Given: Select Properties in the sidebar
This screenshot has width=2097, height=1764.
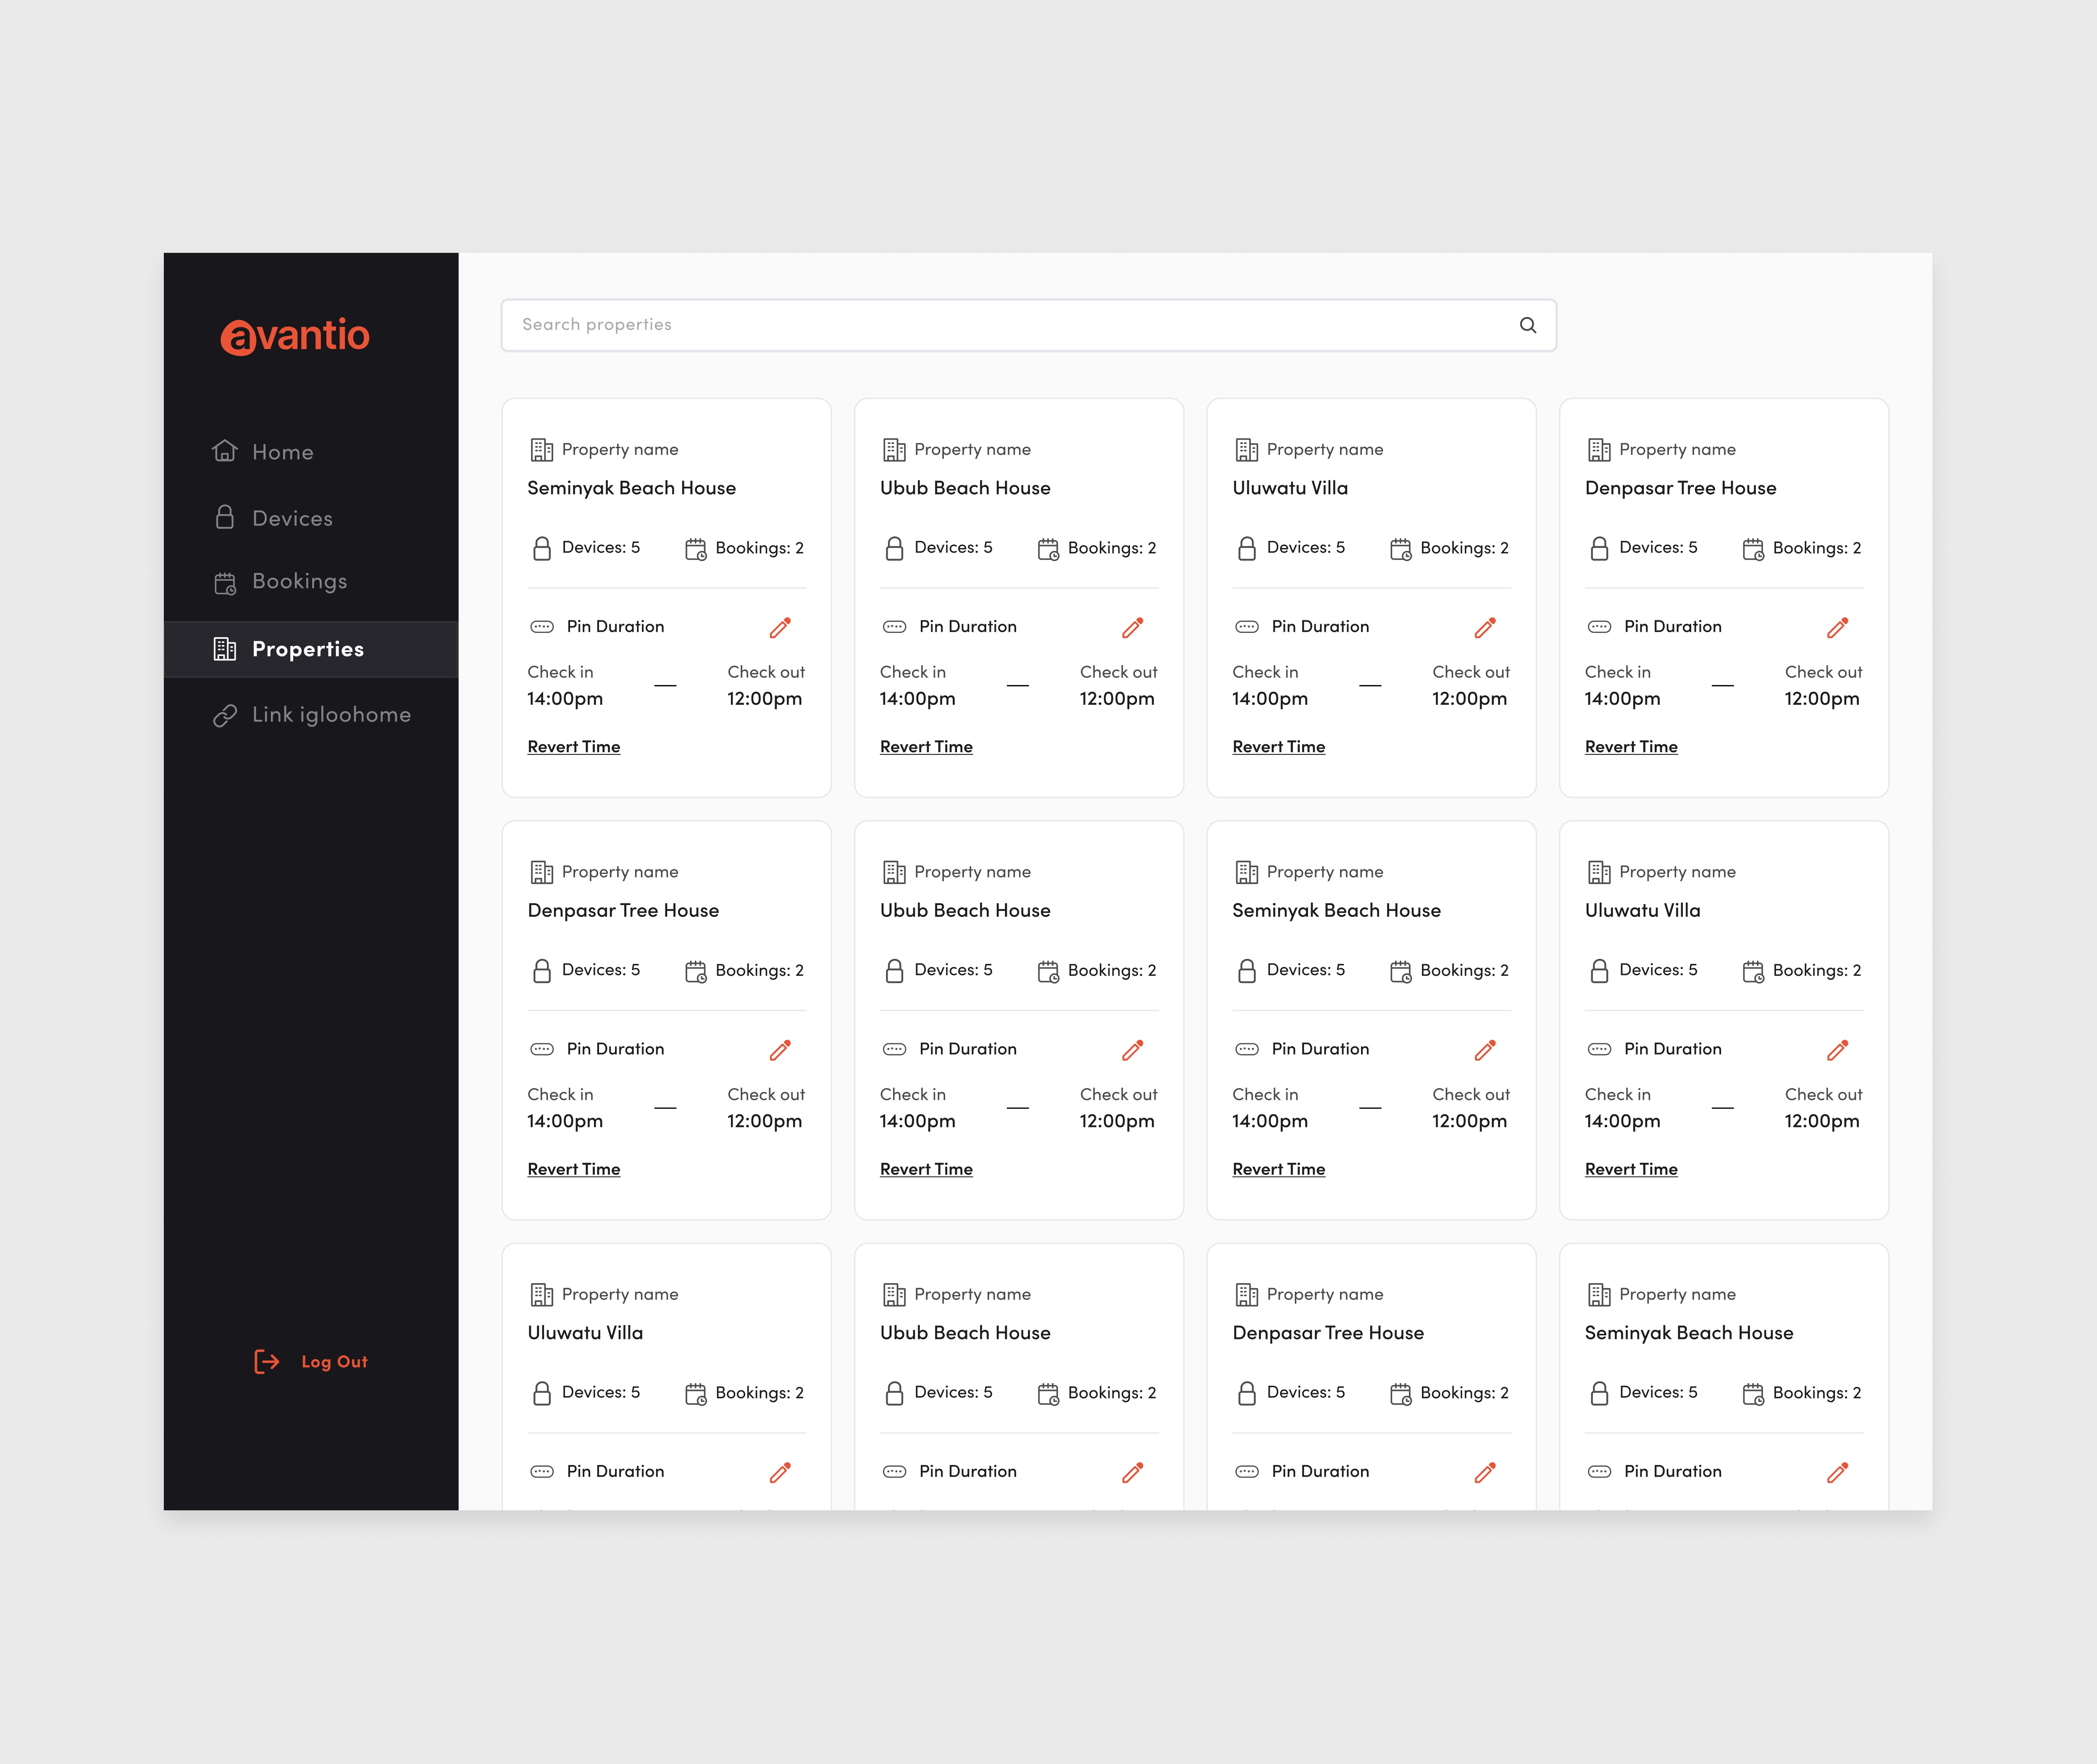Looking at the screenshot, I should point(307,649).
